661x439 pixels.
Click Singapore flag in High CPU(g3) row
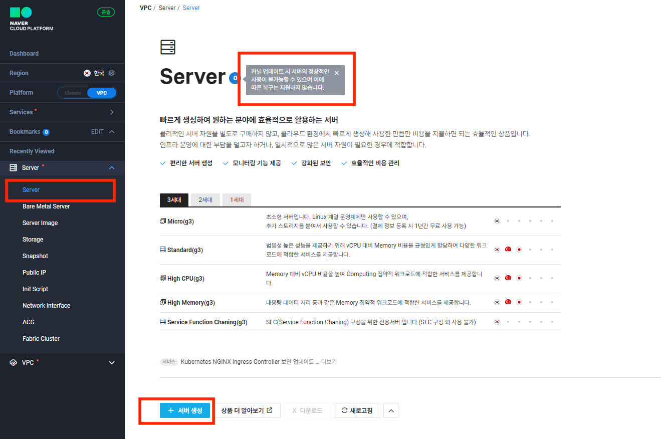click(x=508, y=278)
